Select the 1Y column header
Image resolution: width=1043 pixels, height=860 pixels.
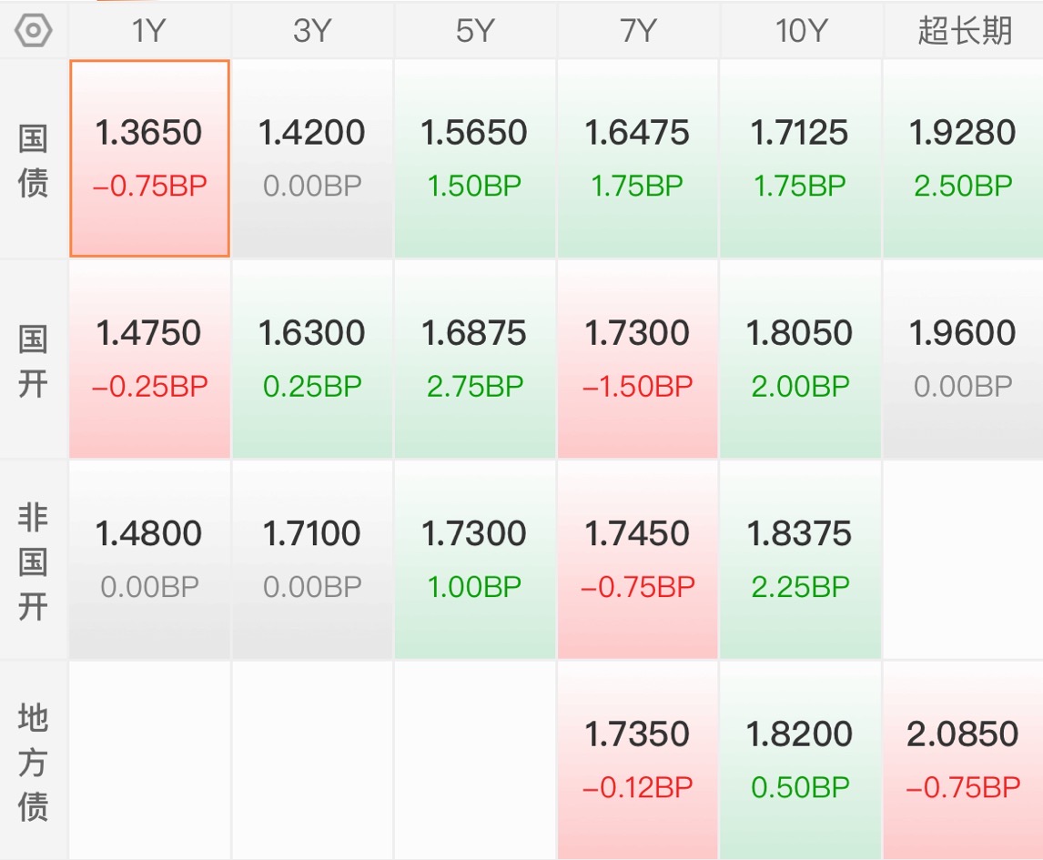click(x=149, y=31)
